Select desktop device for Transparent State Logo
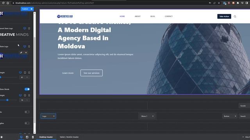This screenshot has width=250, height=140. (x=25, y=28)
